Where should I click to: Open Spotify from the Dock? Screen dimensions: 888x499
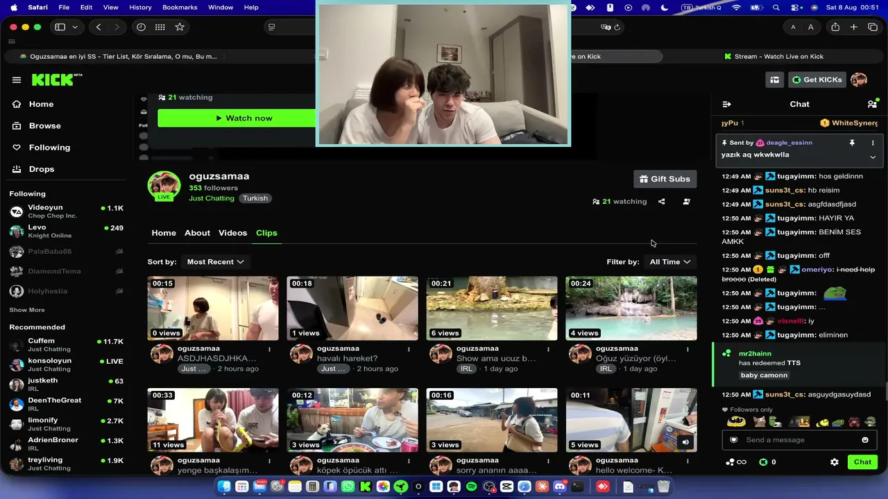(x=472, y=487)
